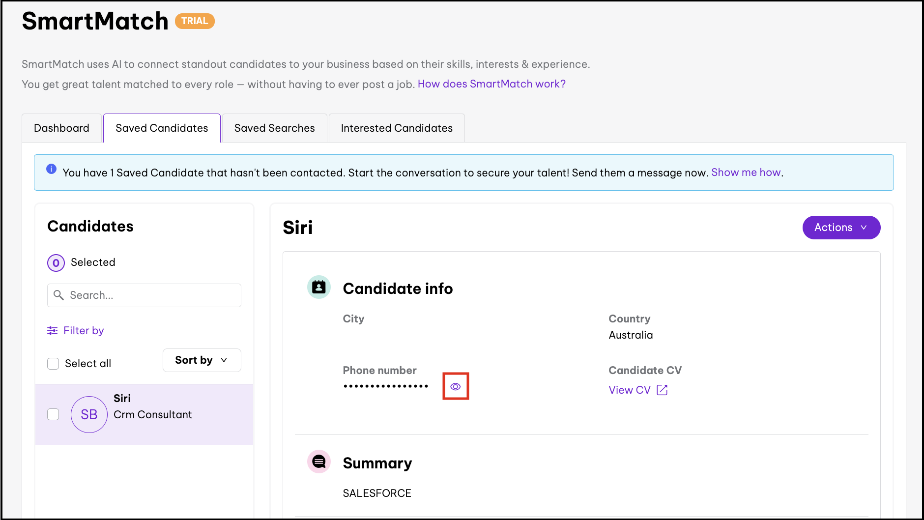
Task: Click the Filter by sliders icon
Action: pyautogui.click(x=52, y=330)
